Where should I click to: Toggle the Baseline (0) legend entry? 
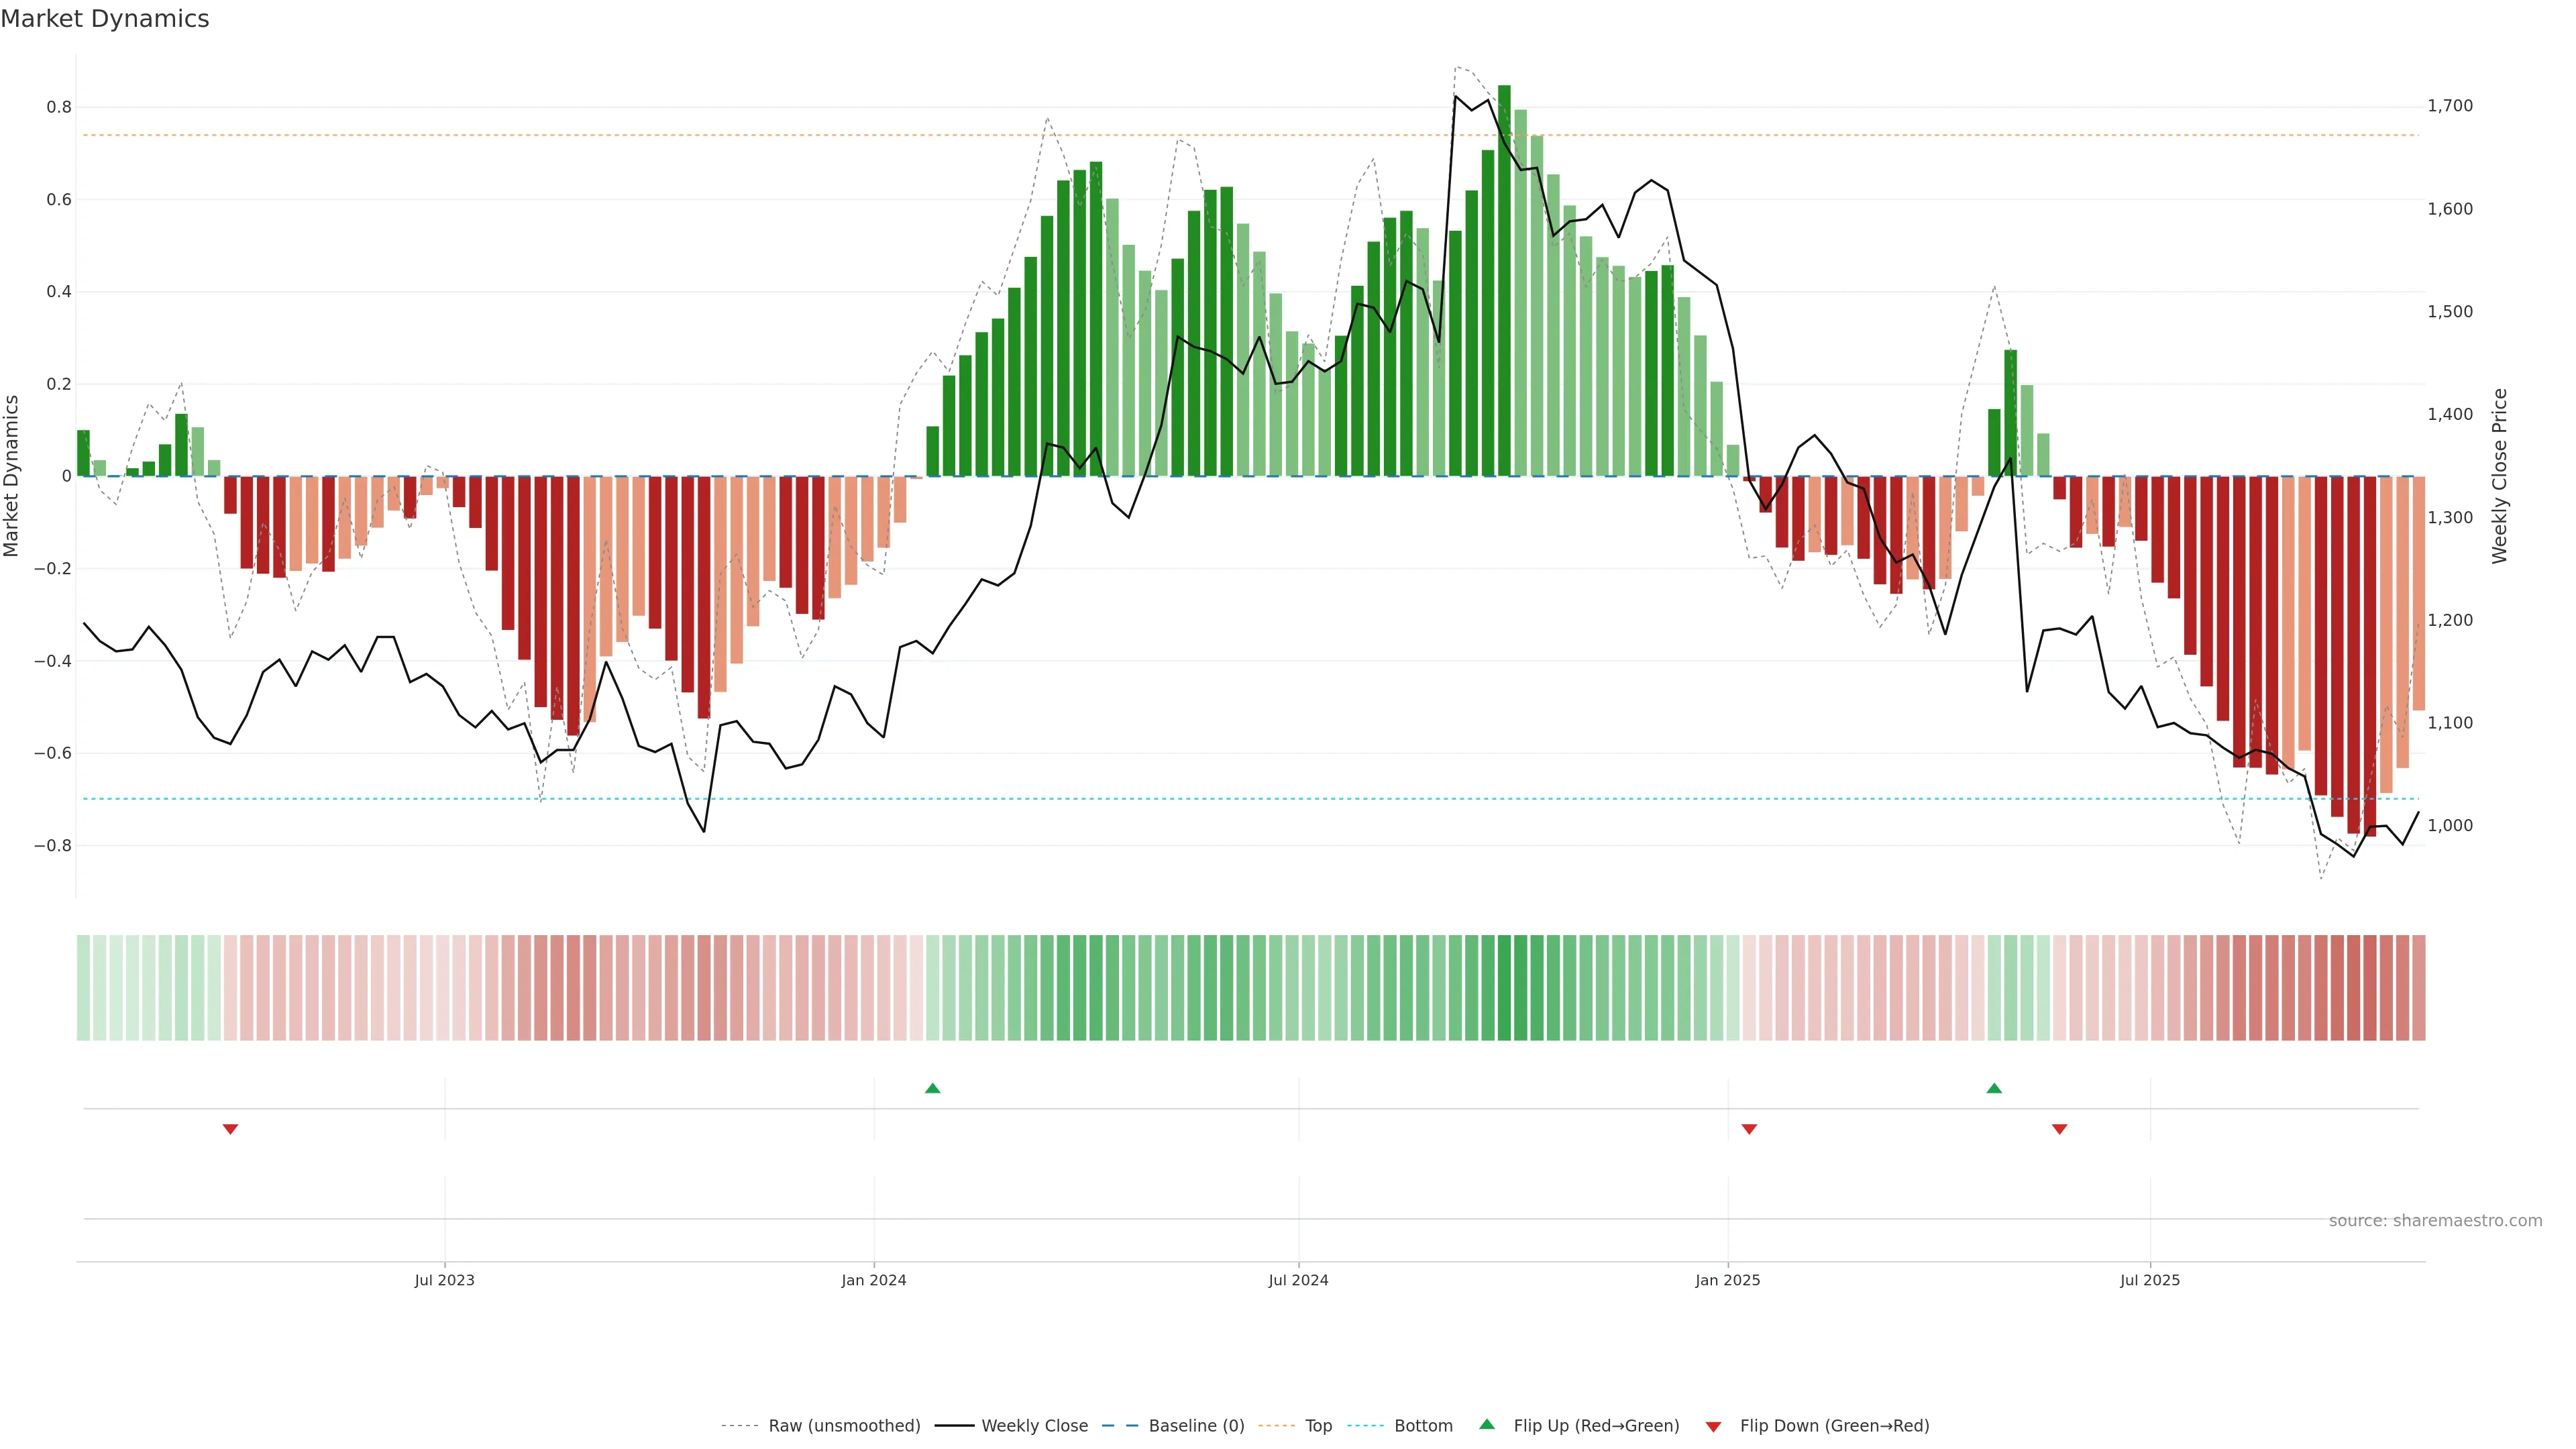pos(1196,1426)
